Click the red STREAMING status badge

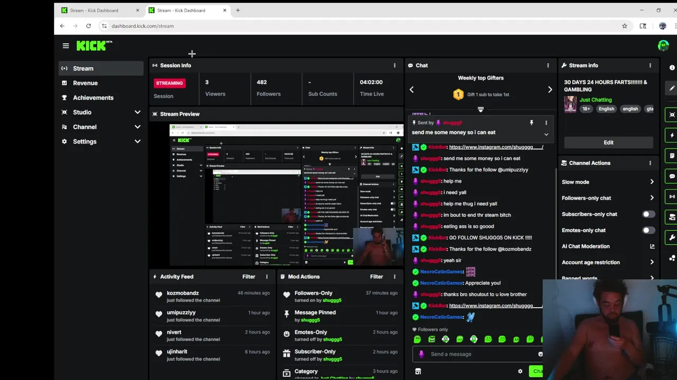tap(169, 83)
